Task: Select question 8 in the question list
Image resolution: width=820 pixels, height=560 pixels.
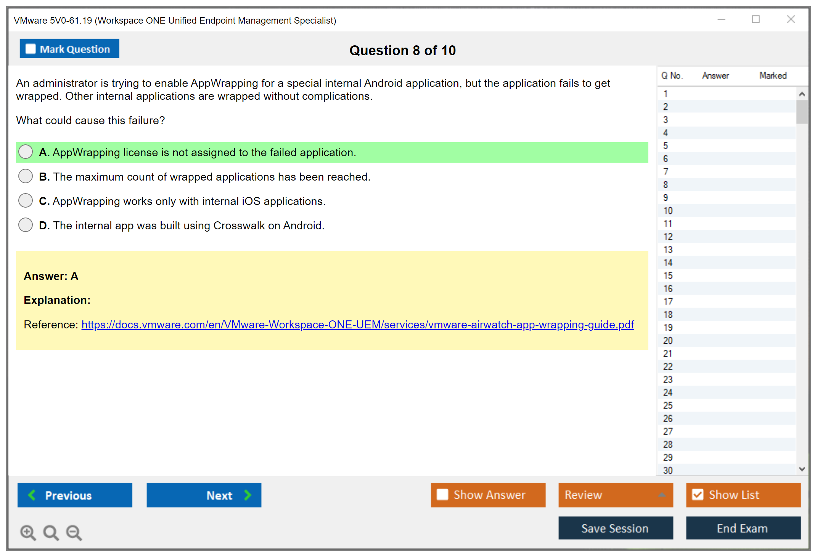Action: click(666, 185)
